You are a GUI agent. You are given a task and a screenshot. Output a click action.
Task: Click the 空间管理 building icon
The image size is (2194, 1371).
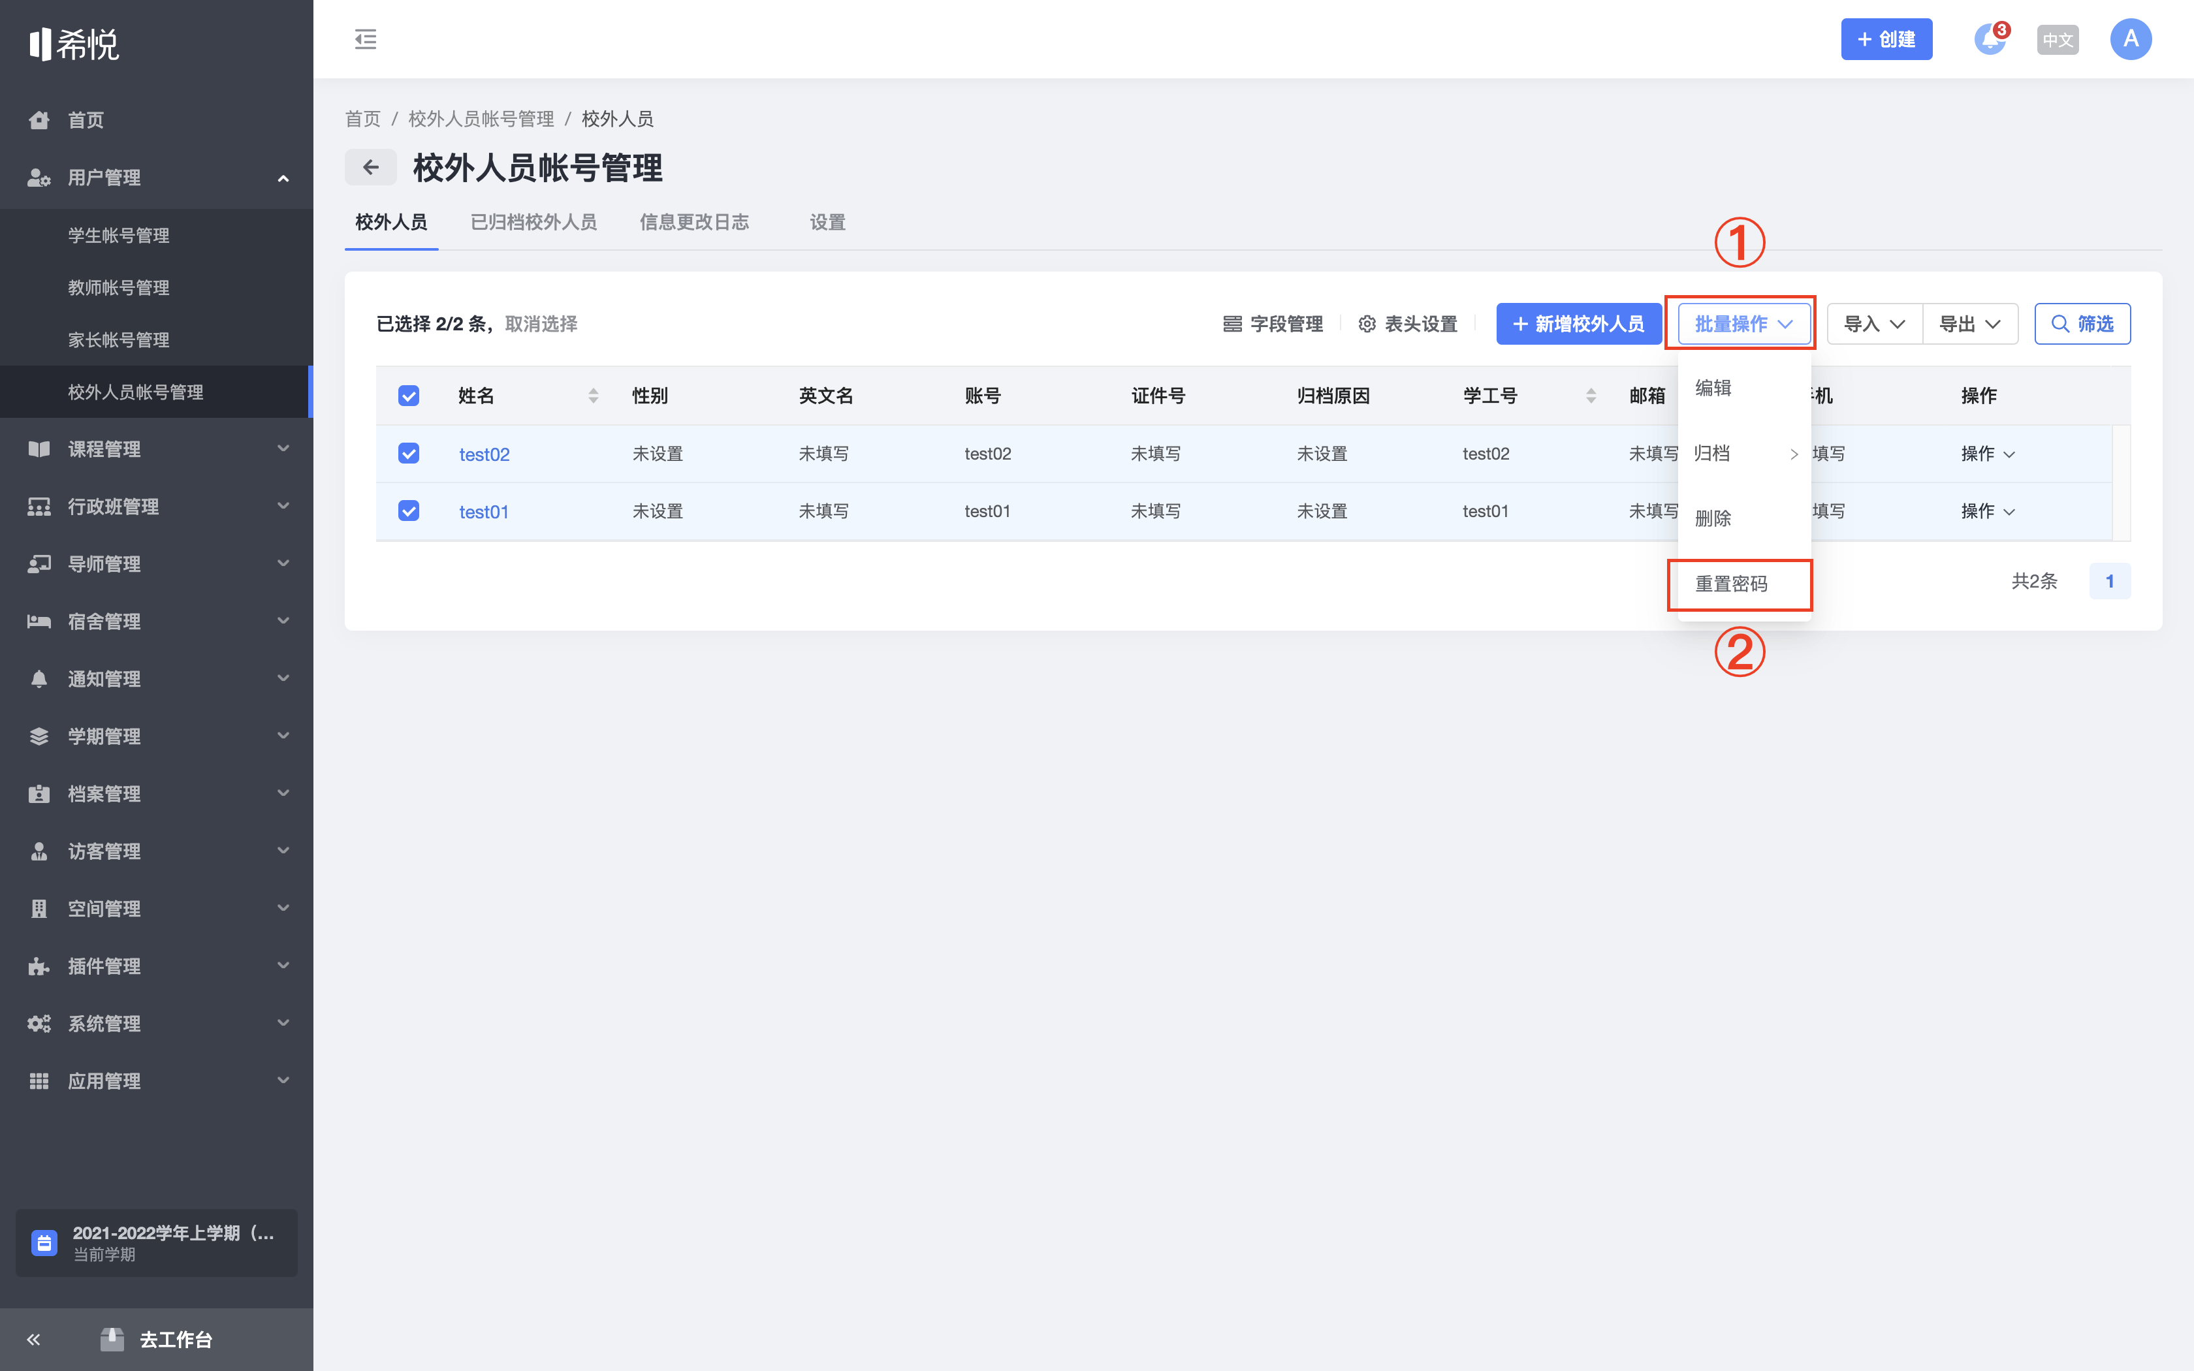39,909
